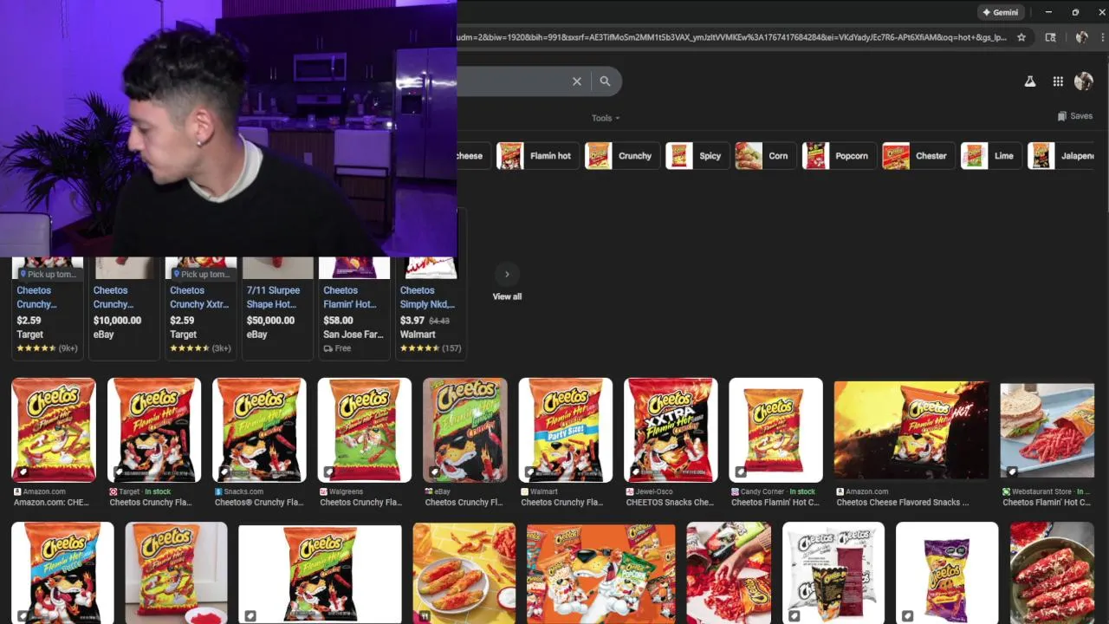Open Saves collection link

[x=1075, y=116]
